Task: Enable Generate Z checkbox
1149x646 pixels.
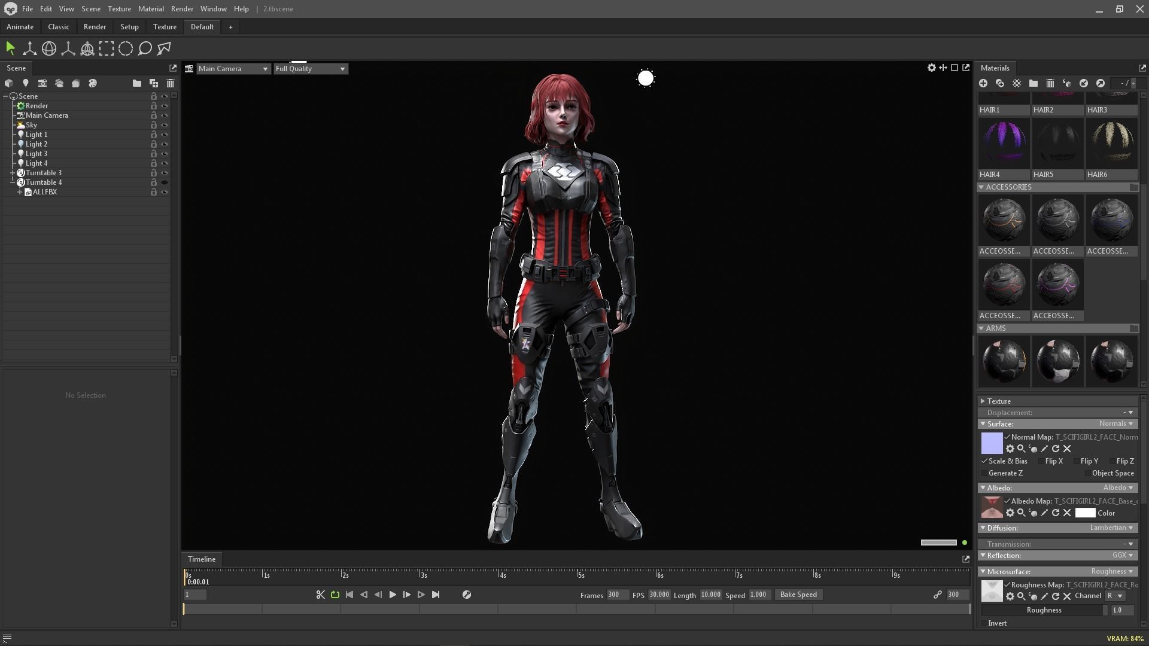Action: point(984,473)
